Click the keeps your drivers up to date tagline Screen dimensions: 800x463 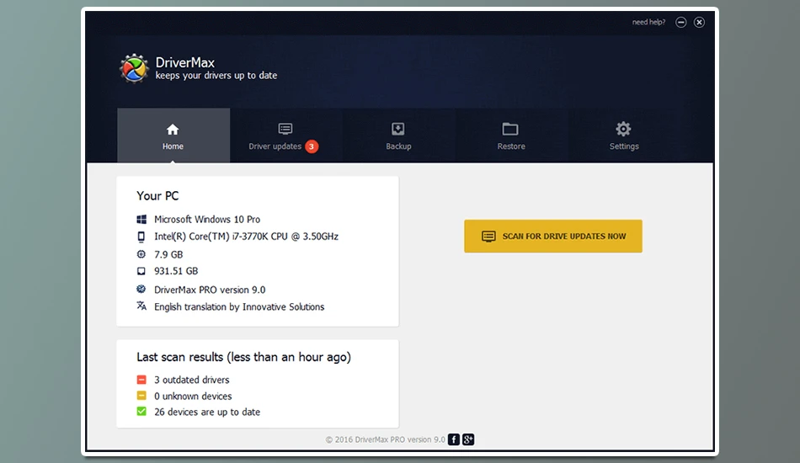click(216, 76)
